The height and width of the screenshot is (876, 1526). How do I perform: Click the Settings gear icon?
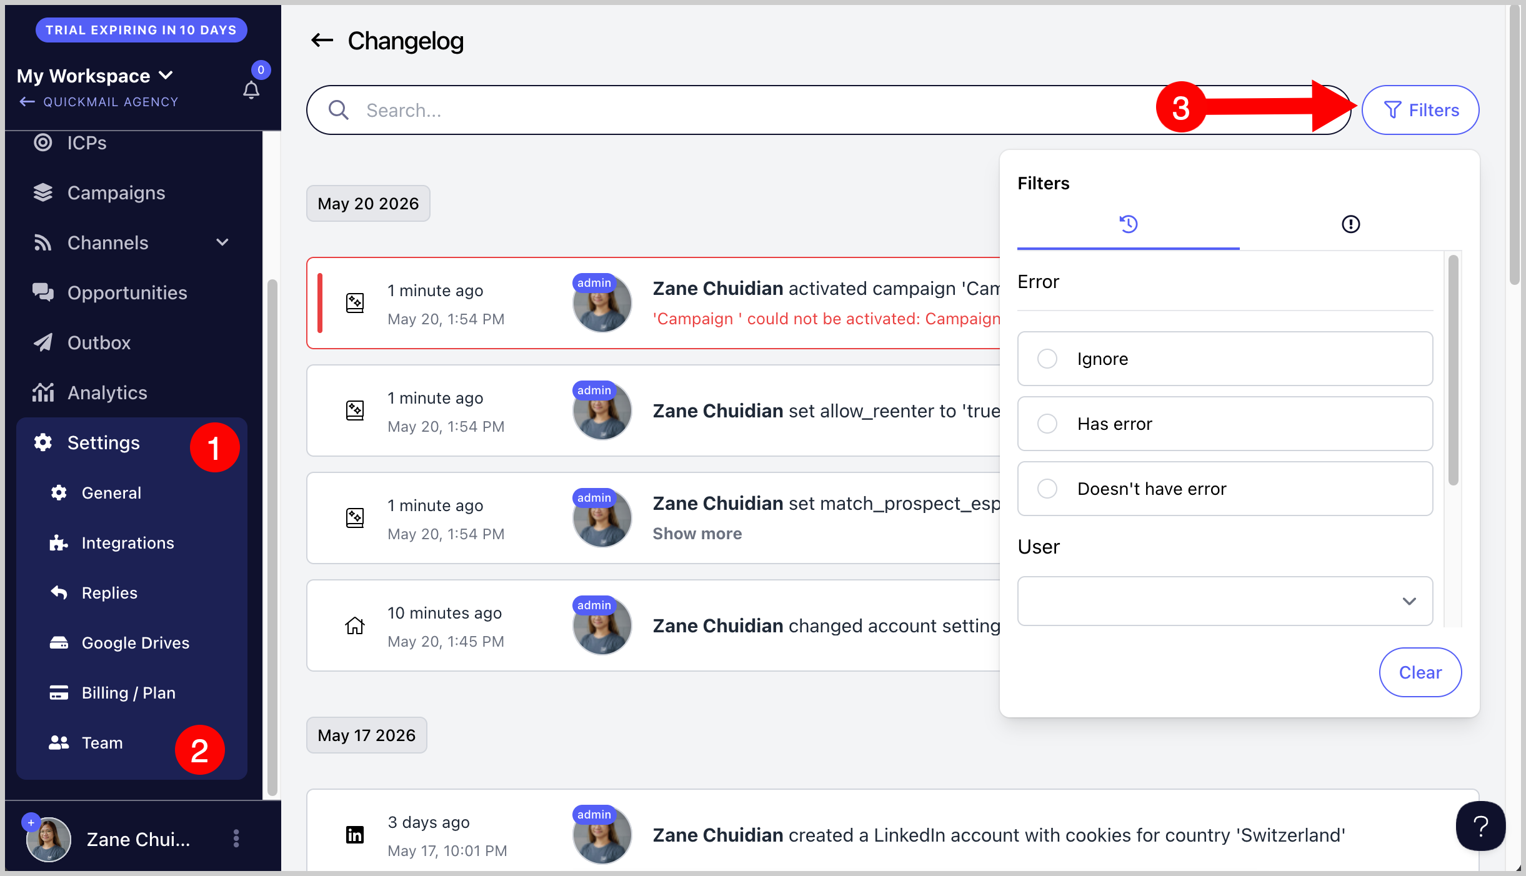pyautogui.click(x=42, y=442)
